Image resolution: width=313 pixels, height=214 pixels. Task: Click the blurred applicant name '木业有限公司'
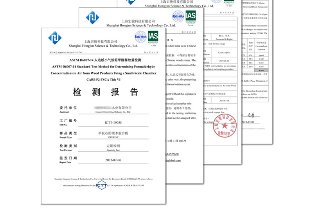pyautogui.click(x=113, y=108)
